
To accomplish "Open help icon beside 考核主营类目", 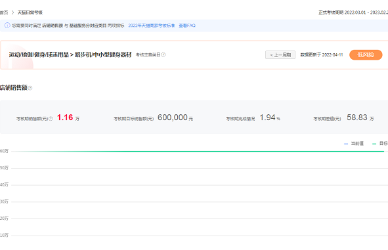I will (163, 54).
